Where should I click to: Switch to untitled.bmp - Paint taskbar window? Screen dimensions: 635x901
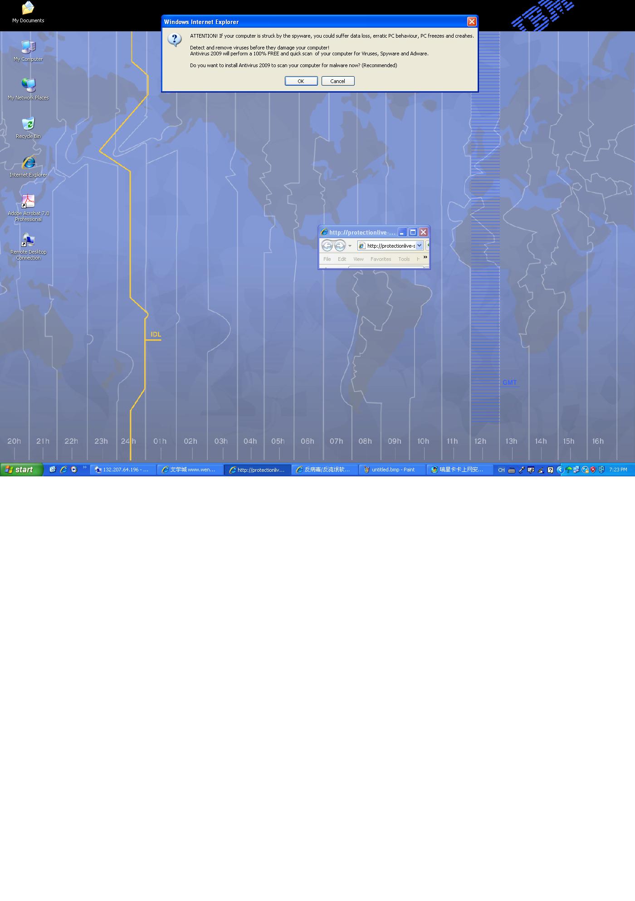click(392, 470)
